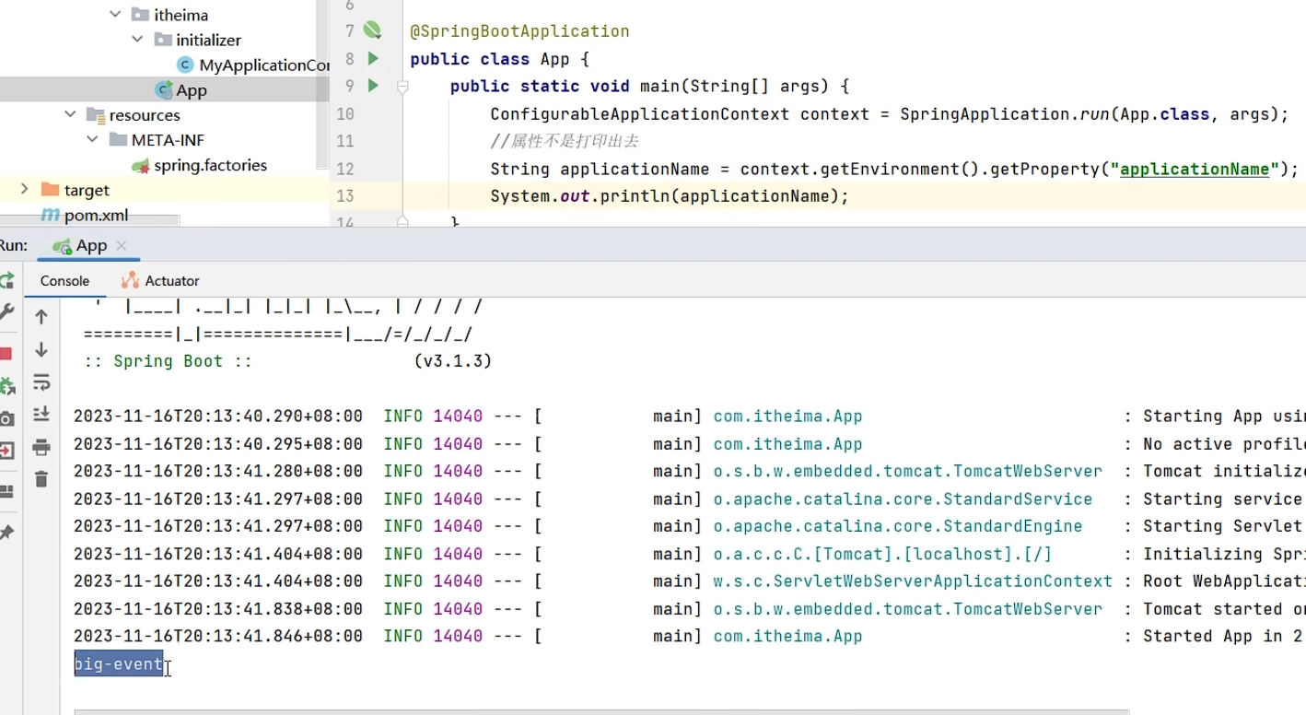The height and width of the screenshot is (715, 1306).
Task: Collapse the initializer package
Action: [137, 40]
